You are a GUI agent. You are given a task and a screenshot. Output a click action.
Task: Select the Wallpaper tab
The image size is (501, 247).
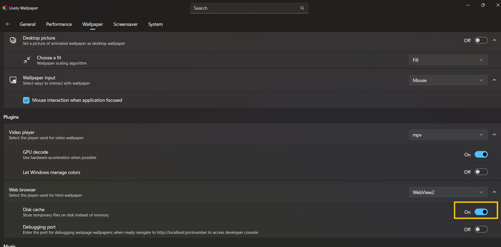click(x=92, y=24)
